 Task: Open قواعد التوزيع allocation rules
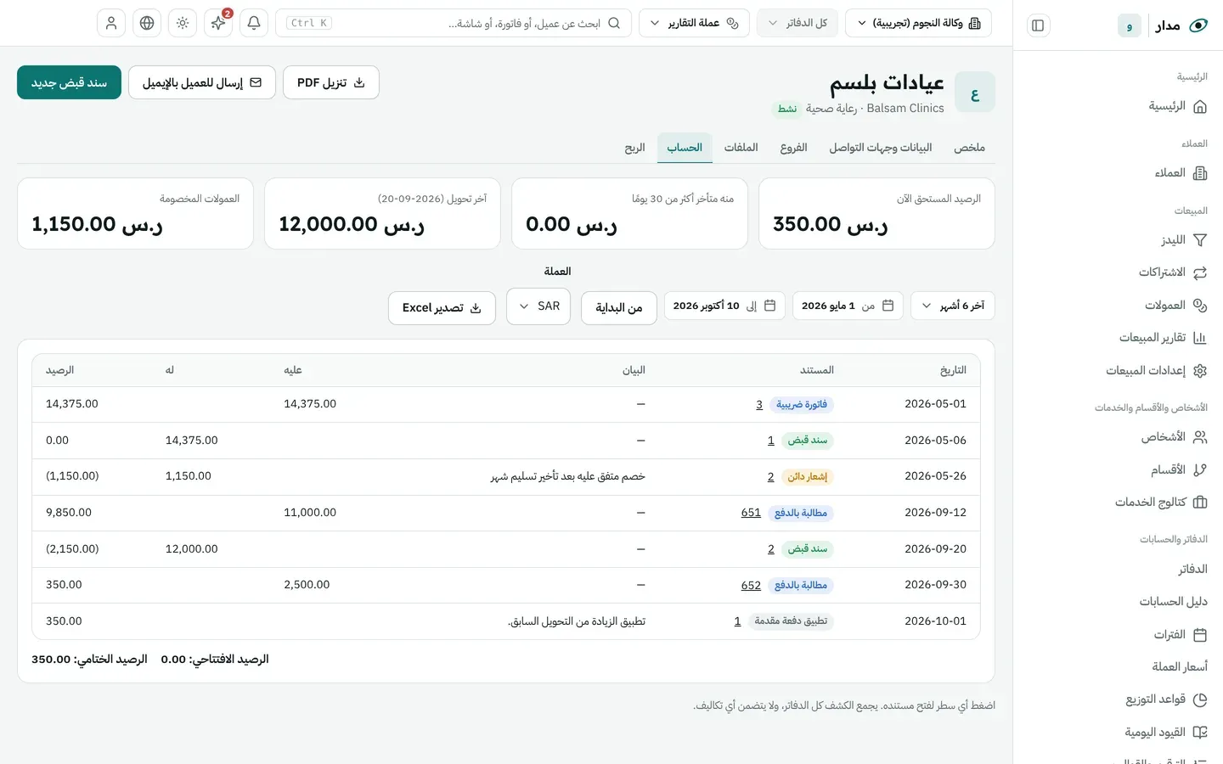(x=1166, y=699)
